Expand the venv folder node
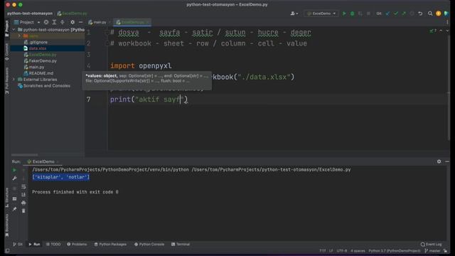The image size is (455, 256). [19, 36]
